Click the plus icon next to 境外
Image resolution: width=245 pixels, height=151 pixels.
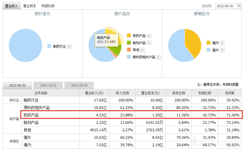(x=222, y=50)
